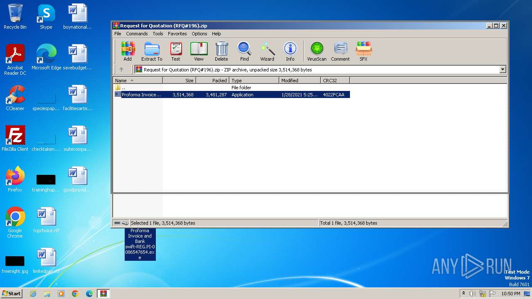The width and height of the screenshot is (532, 299).
Task: Click the Add toolbar icon in WinRAR
Action: [128, 51]
